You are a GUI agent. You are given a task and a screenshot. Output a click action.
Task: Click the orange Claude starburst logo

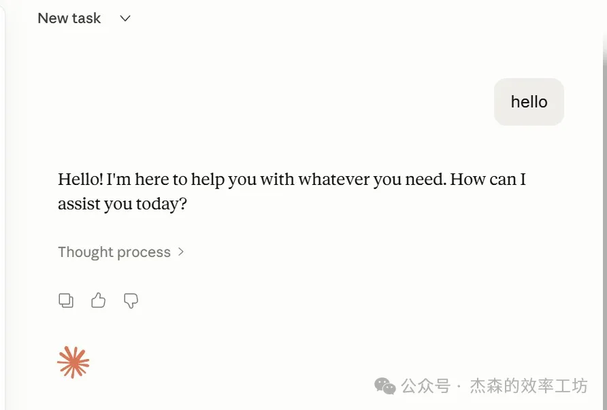73,361
